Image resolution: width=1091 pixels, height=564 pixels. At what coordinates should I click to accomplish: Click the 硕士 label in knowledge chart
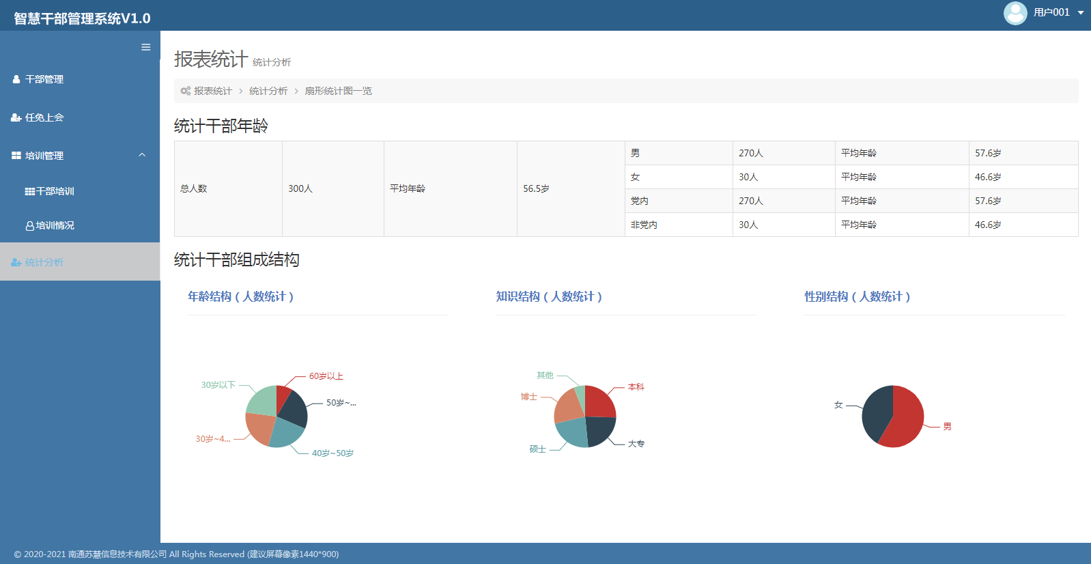(537, 449)
